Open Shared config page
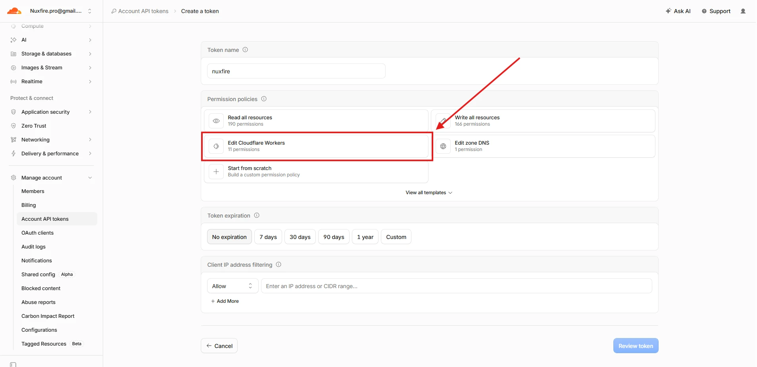757x367 pixels. click(x=57, y=275)
